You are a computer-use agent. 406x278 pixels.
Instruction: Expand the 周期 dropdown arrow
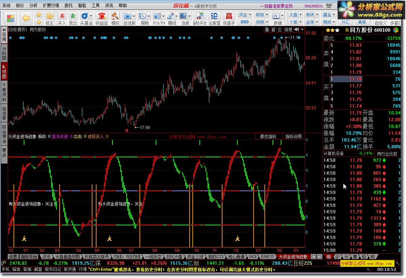click(x=149, y=16)
